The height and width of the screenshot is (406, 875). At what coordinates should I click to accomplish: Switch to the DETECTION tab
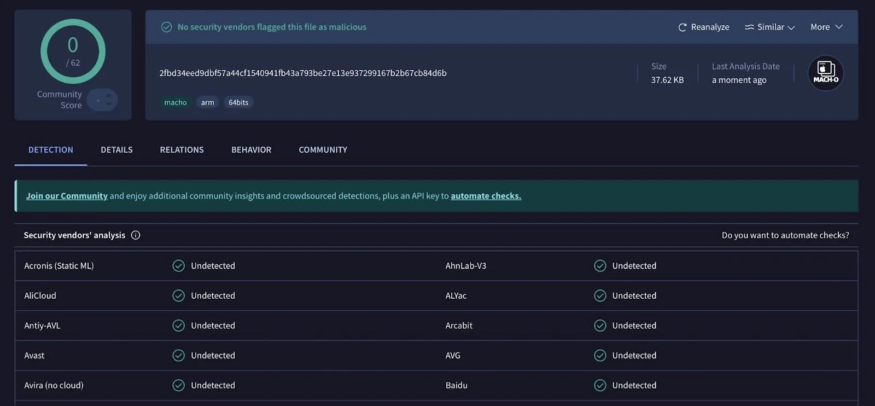pyautogui.click(x=51, y=149)
